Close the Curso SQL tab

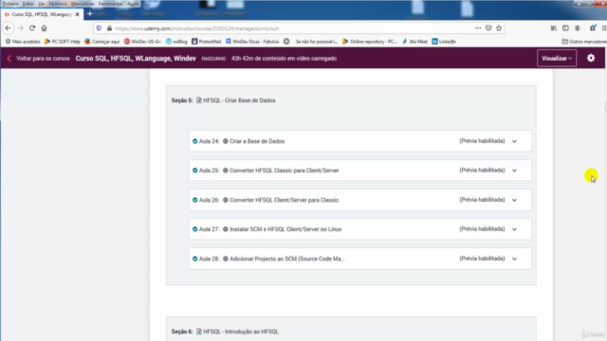pos(78,14)
